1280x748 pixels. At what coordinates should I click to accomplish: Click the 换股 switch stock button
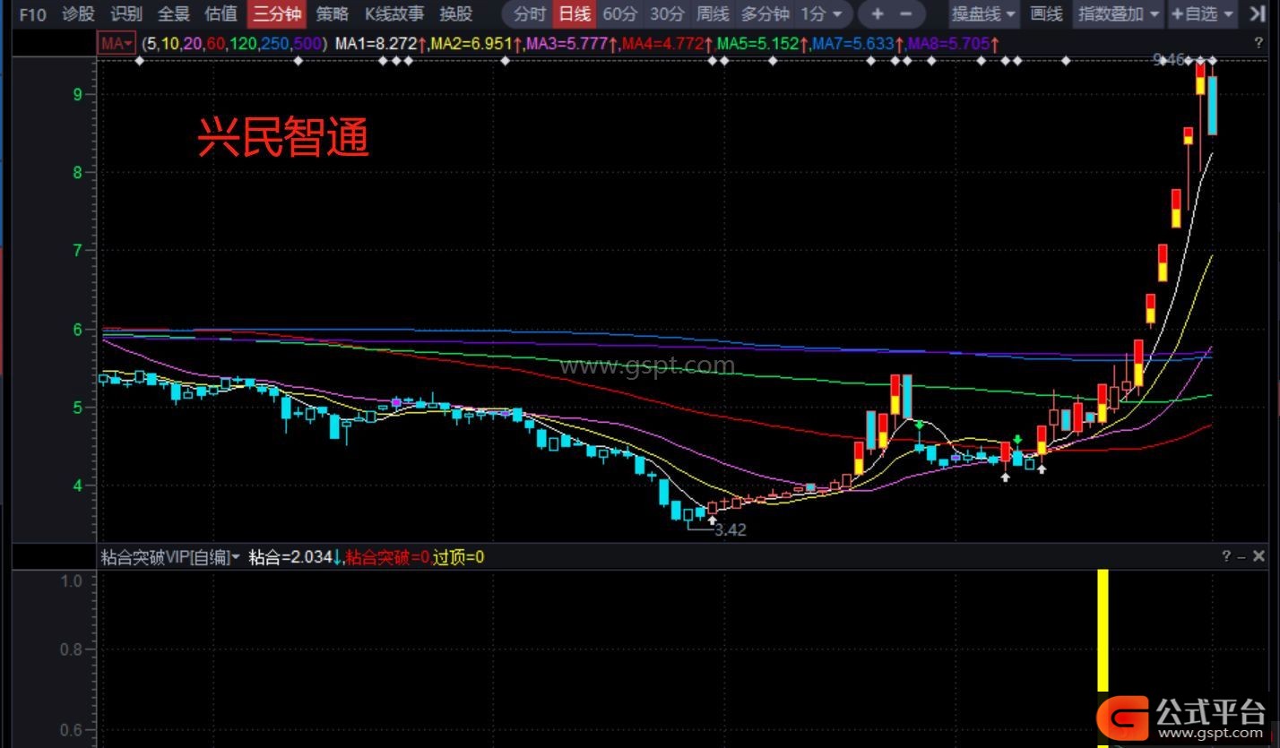click(x=456, y=13)
